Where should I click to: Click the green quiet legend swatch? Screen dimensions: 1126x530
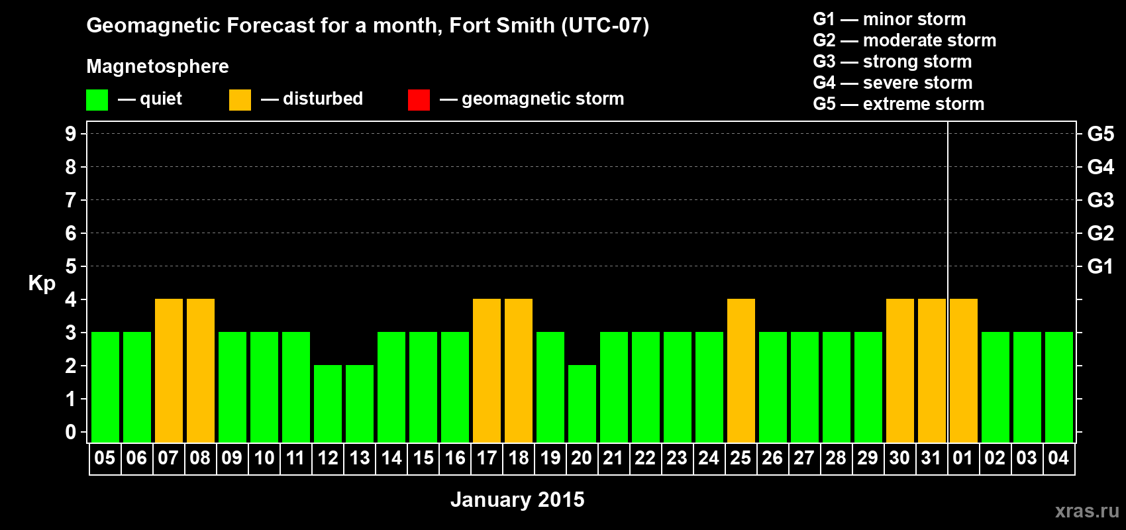click(x=97, y=100)
